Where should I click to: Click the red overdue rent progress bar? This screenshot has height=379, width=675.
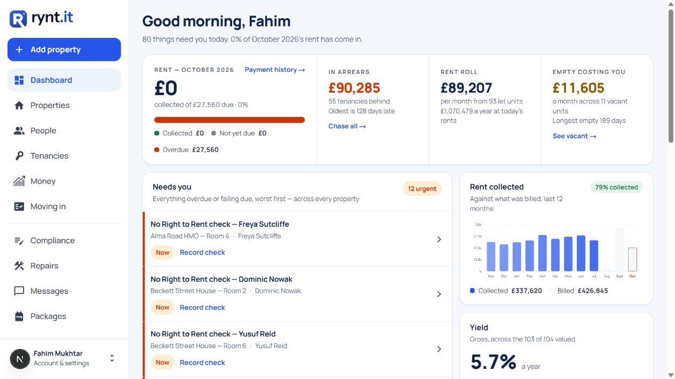tap(229, 120)
